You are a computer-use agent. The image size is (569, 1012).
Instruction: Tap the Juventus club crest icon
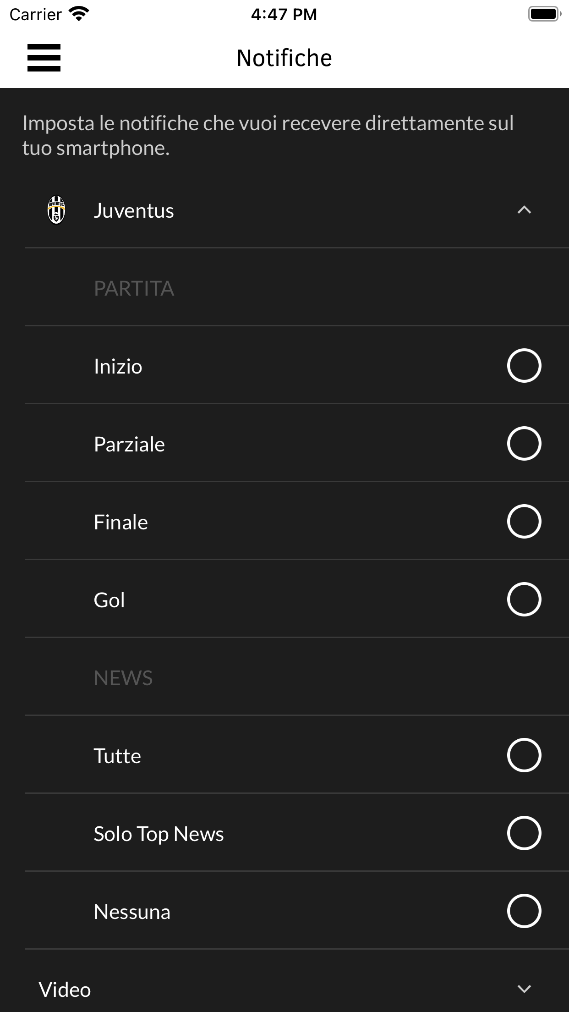click(x=56, y=210)
